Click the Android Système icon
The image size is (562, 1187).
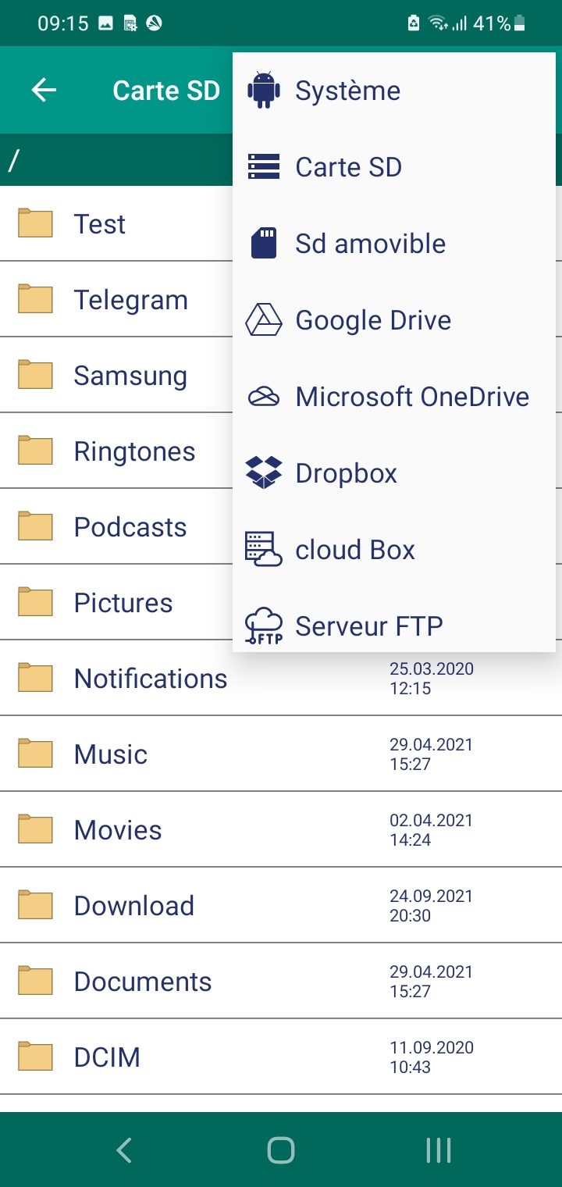(263, 91)
